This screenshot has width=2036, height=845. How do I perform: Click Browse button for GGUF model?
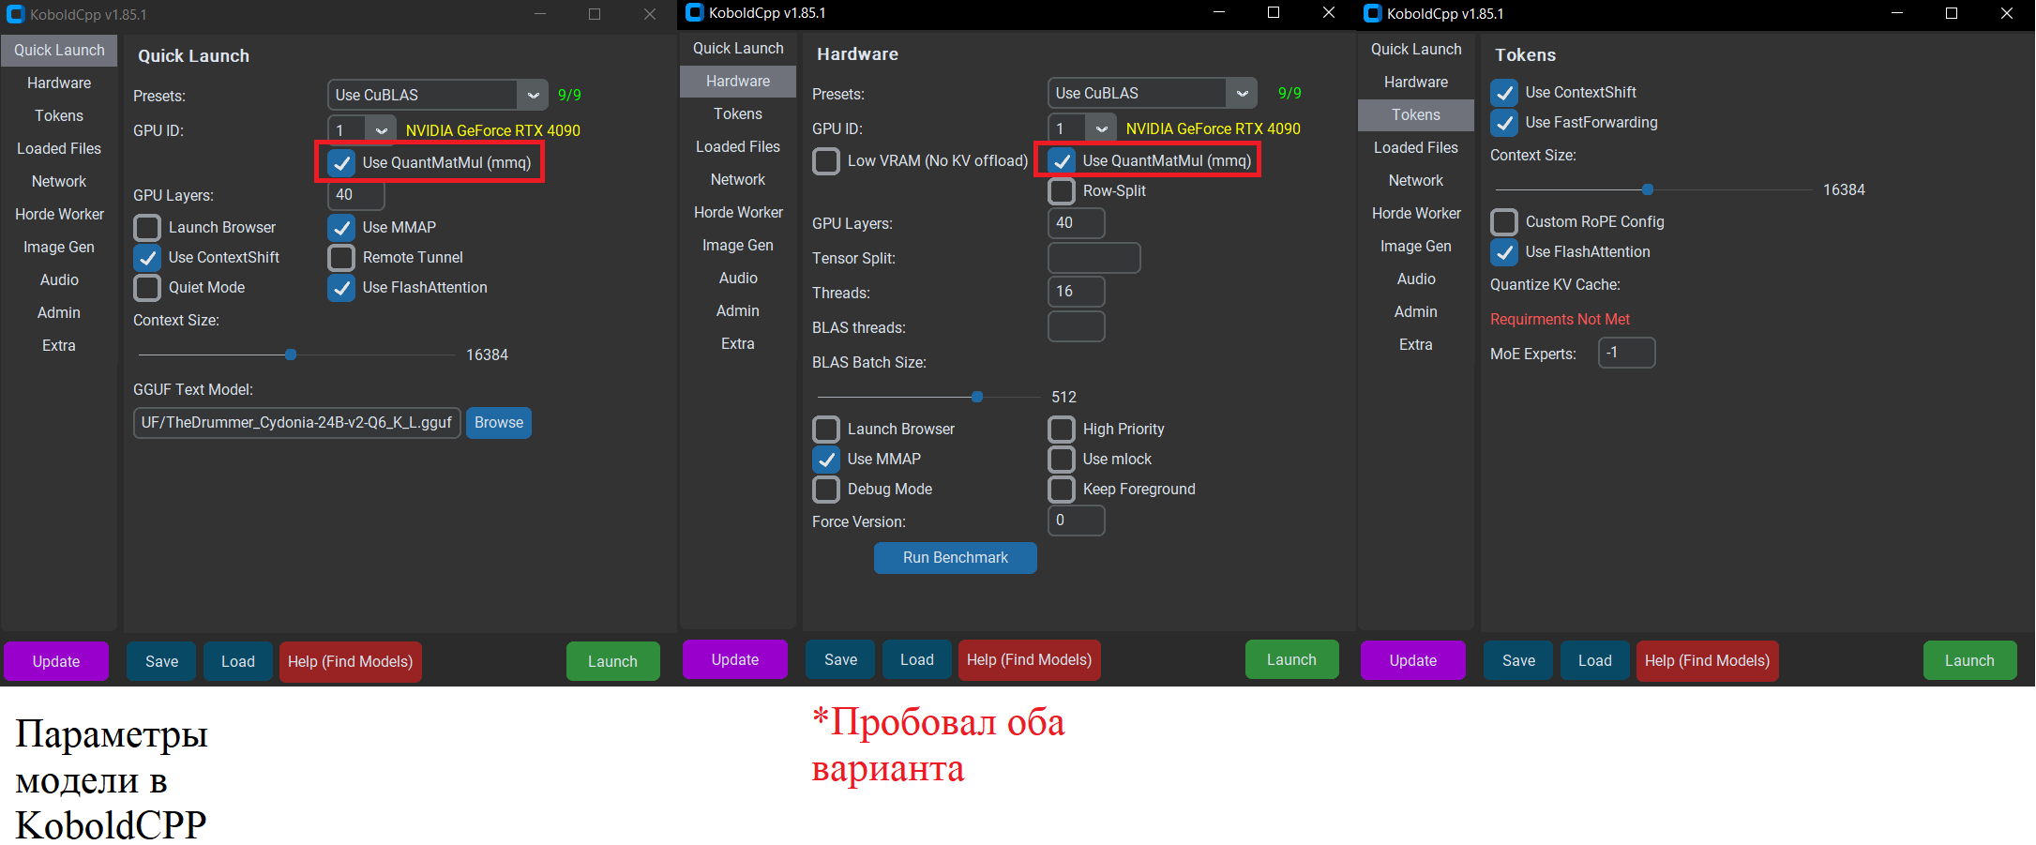coord(499,423)
